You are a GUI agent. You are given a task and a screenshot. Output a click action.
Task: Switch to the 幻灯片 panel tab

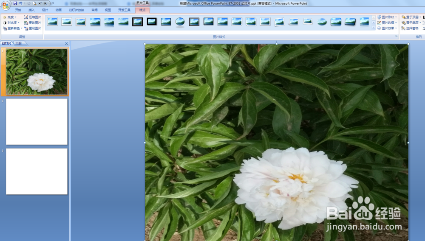(6, 43)
